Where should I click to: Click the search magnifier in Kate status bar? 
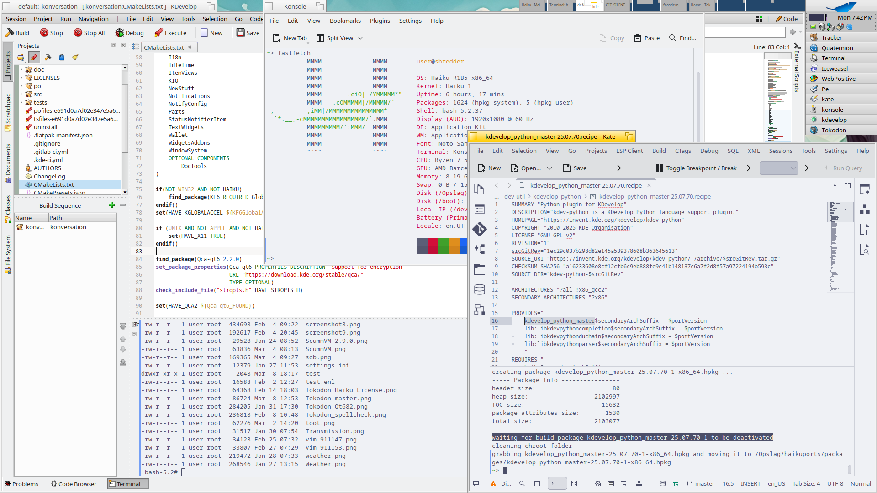pyautogui.click(x=522, y=483)
